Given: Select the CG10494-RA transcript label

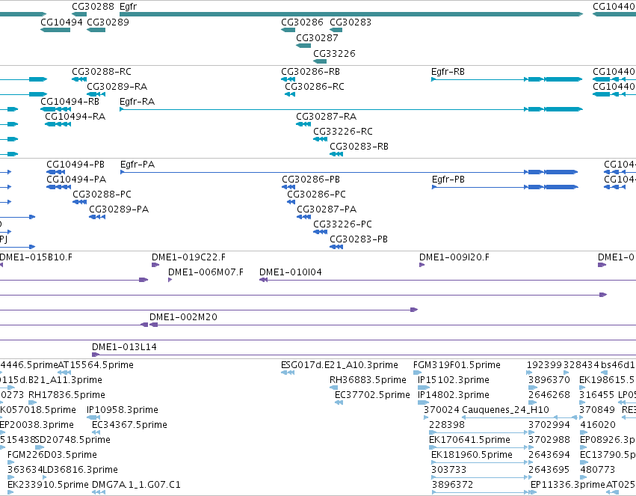Looking at the screenshot, I should [75, 117].
